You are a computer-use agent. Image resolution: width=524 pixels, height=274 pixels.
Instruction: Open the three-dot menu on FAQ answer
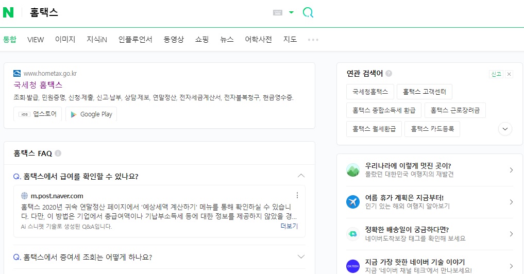coord(297,196)
